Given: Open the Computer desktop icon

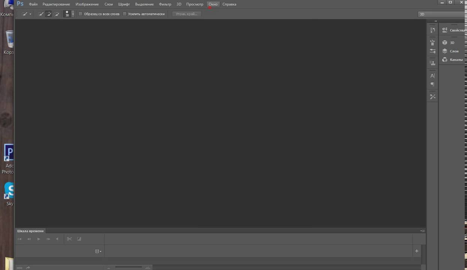Looking at the screenshot, I should coord(7,8).
